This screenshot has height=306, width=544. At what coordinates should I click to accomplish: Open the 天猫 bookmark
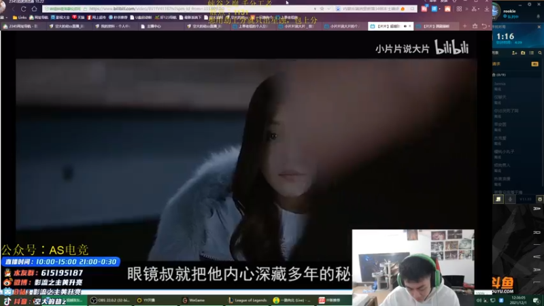point(78,18)
